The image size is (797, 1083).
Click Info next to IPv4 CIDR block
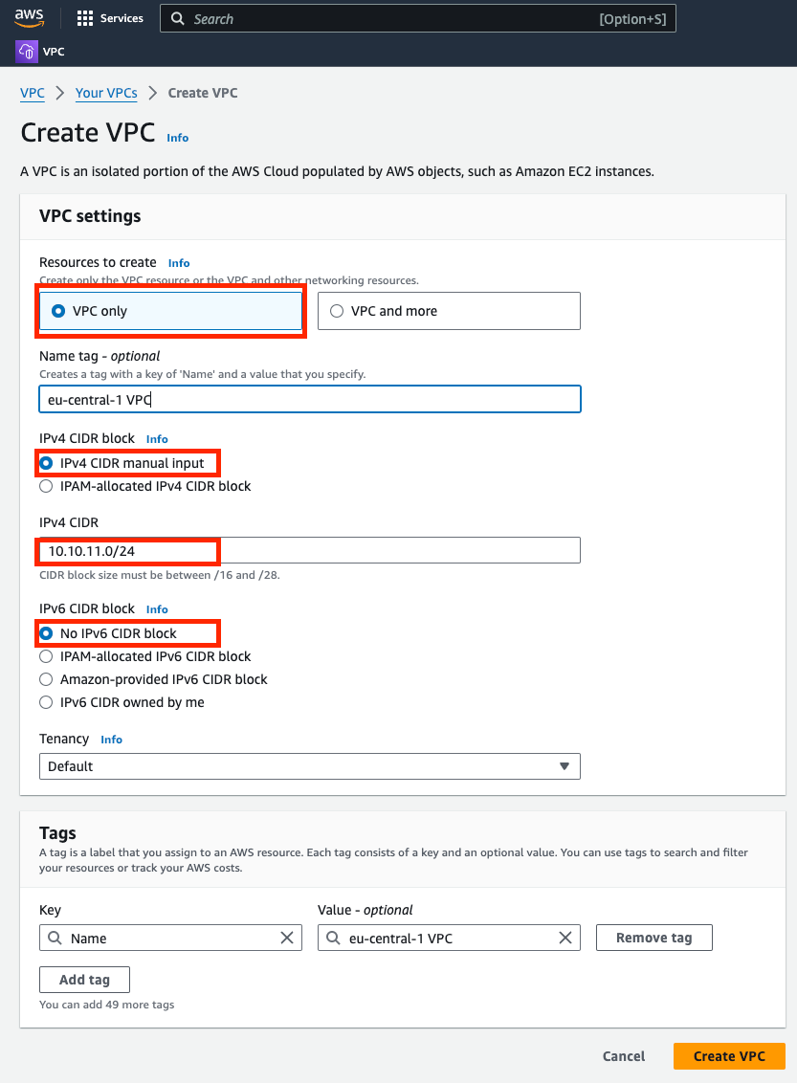pos(156,438)
